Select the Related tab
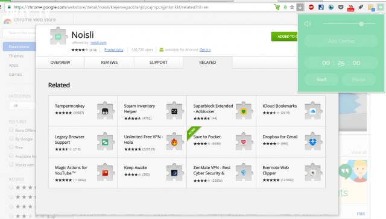Screen dimensions: 386x219 (207, 63)
